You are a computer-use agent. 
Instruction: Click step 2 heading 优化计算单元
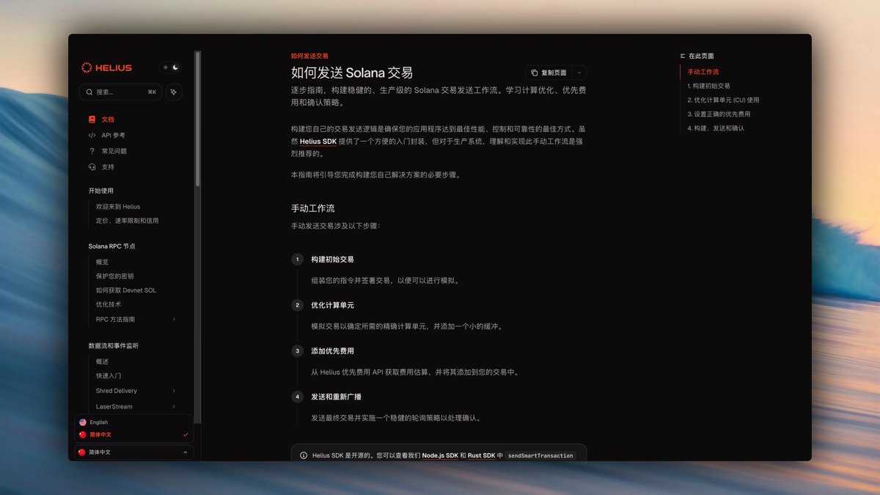coord(332,305)
